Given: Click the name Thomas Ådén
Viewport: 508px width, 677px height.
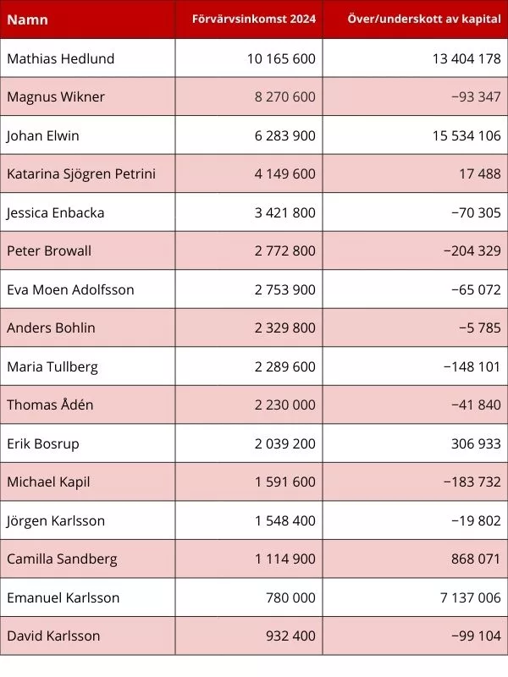Looking at the screenshot, I should (x=50, y=405).
